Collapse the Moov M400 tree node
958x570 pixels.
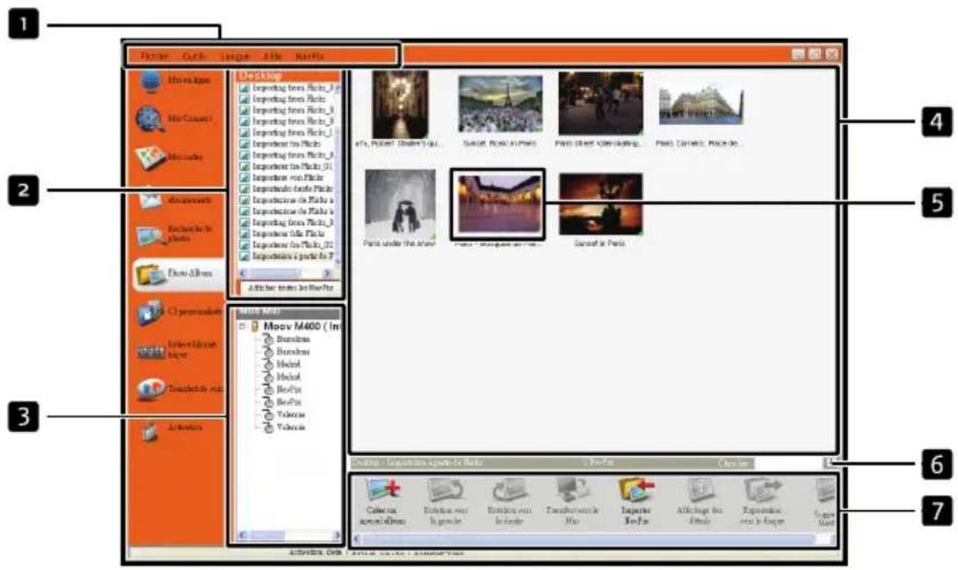click(x=242, y=326)
